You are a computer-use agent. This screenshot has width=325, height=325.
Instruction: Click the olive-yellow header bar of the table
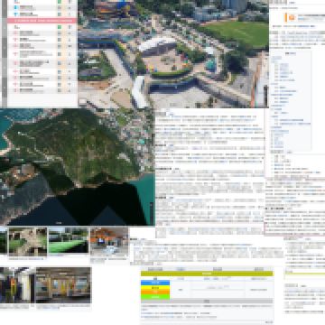pyautogui.click(x=207, y=274)
